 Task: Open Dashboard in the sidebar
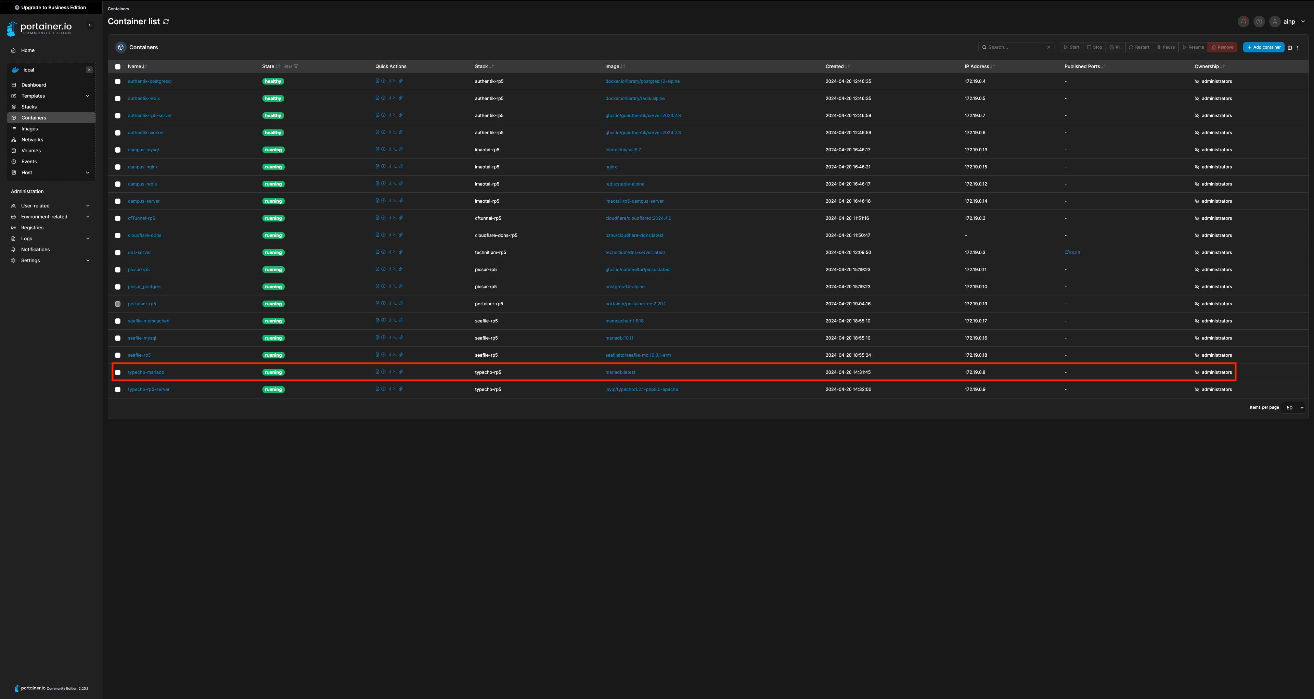point(51,85)
